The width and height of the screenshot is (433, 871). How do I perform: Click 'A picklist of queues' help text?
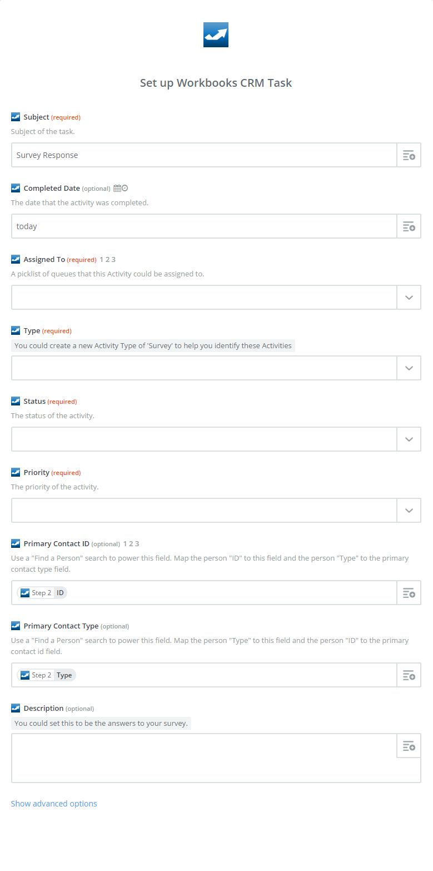tap(108, 274)
